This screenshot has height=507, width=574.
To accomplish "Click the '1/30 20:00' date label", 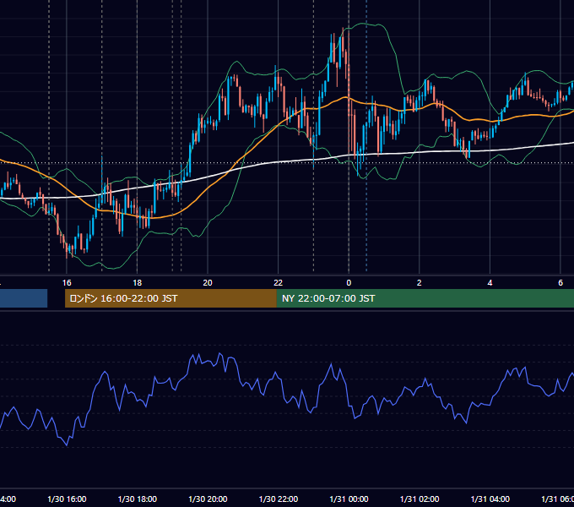I will click(208, 499).
